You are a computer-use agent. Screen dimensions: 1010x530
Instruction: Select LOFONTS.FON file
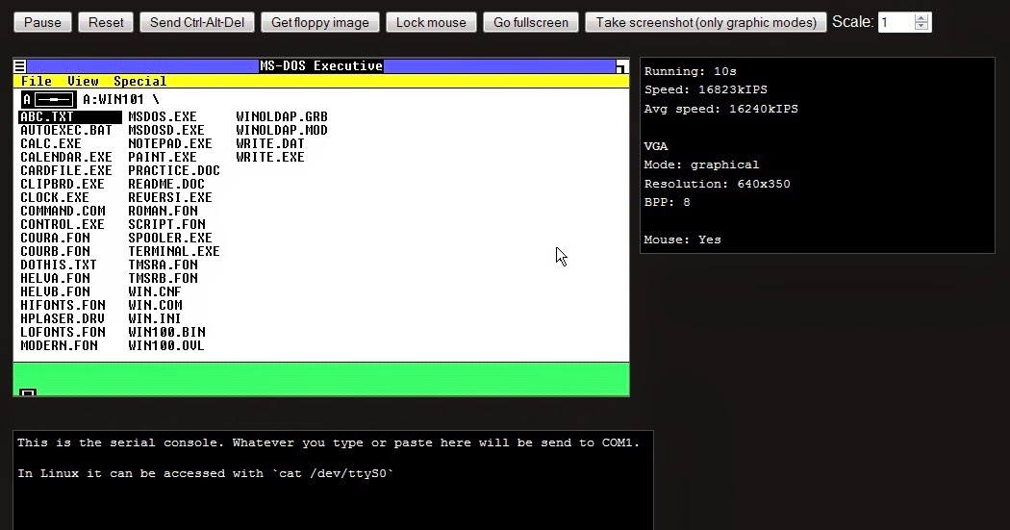tap(63, 333)
